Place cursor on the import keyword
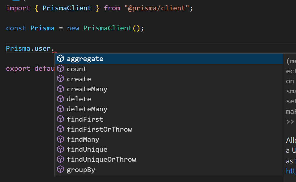The image size is (296, 182). point(18,8)
